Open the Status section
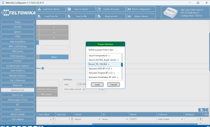The height and width of the screenshot is (127, 210). [x=18, y=22]
